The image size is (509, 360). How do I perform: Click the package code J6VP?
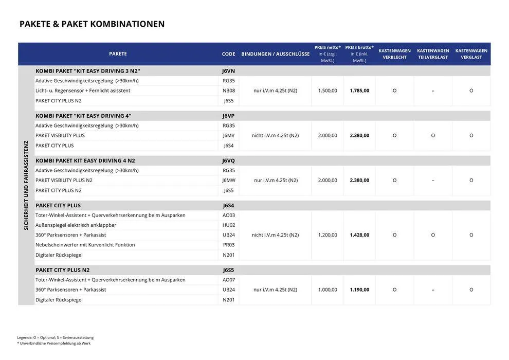tap(228, 116)
